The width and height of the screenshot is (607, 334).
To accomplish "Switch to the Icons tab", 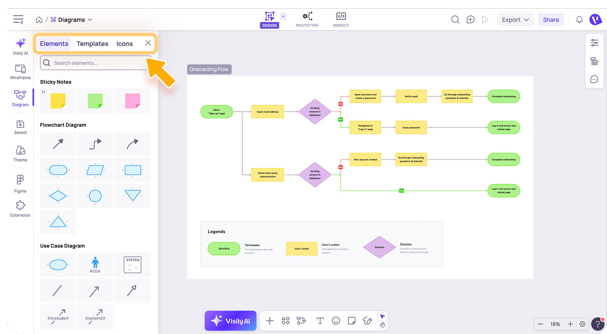I will (x=125, y=43).
